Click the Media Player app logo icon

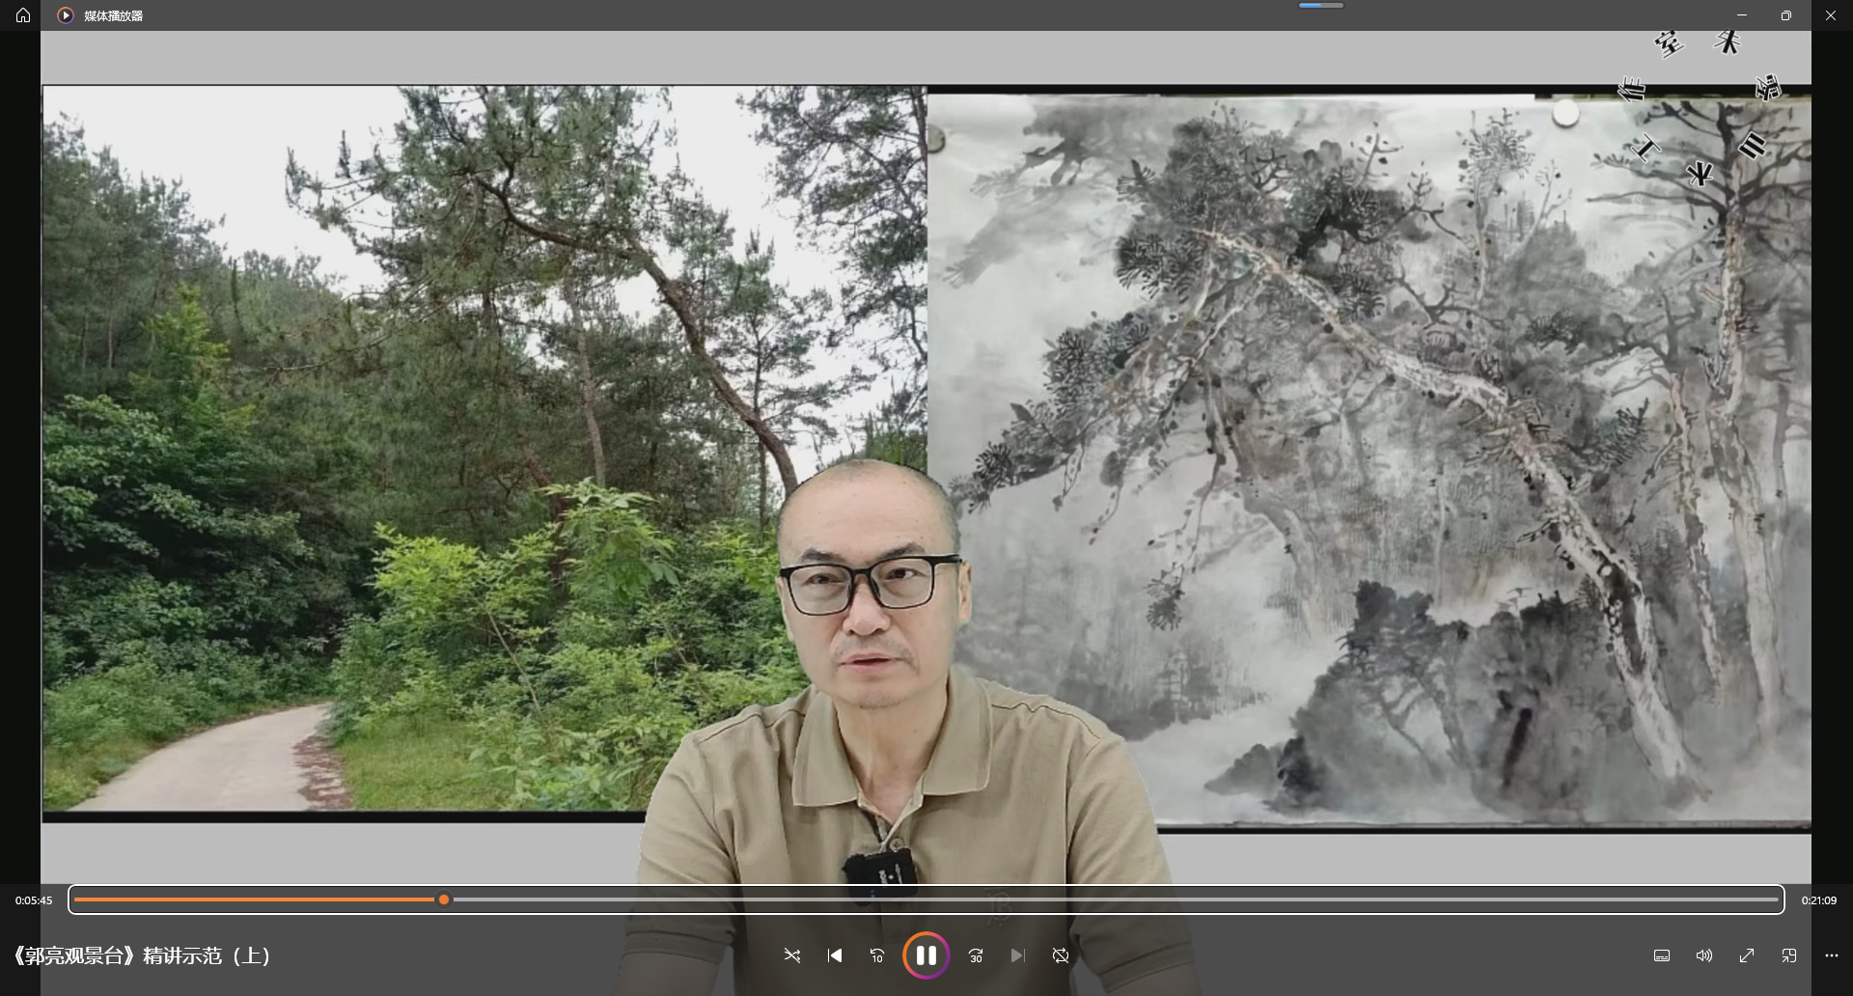66,15
